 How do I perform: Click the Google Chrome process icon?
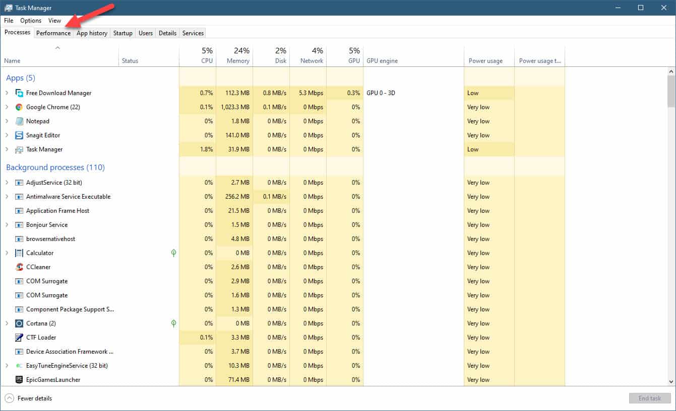tap(19, 107)
